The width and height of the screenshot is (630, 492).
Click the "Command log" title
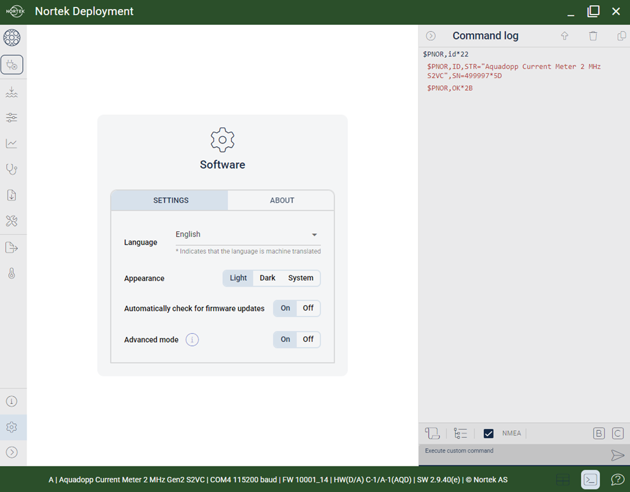click(485, 36)
